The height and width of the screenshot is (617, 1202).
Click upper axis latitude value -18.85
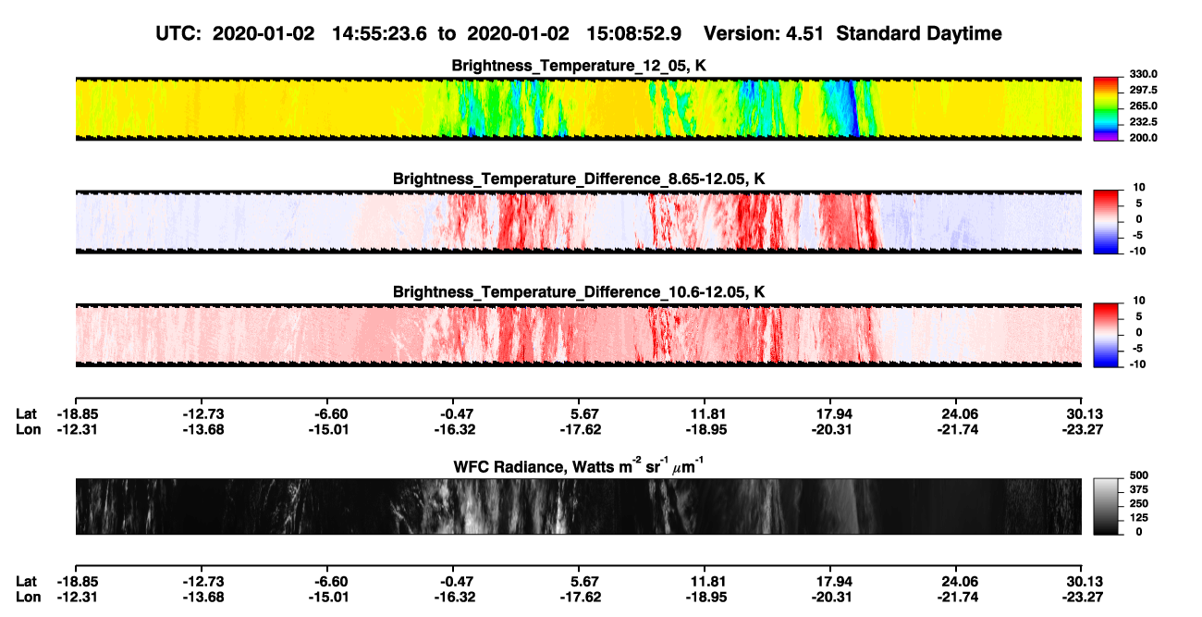(77, 413)
